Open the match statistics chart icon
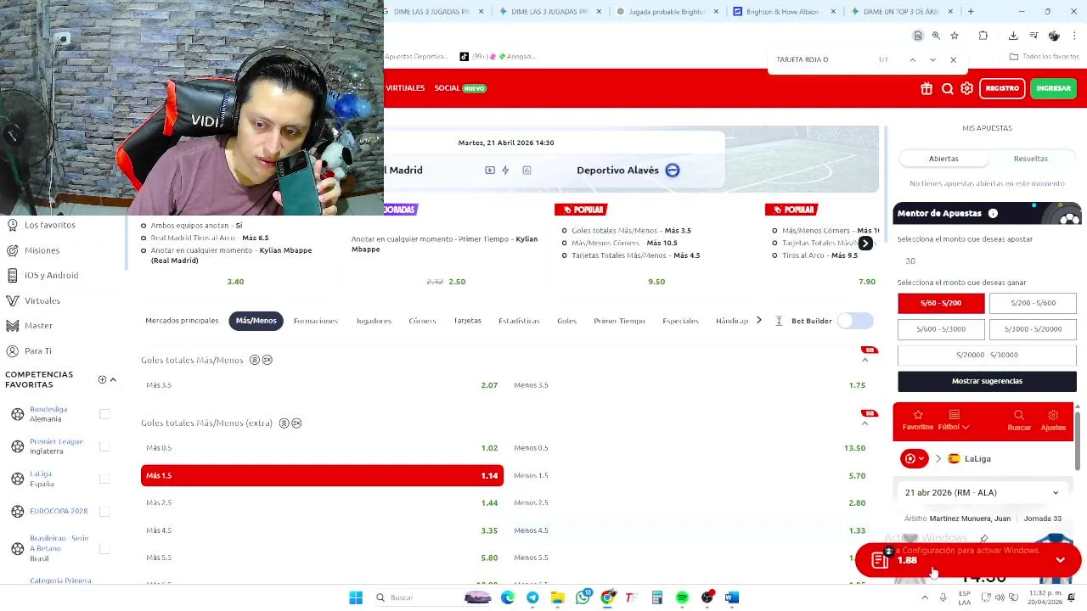 point(527,171)
